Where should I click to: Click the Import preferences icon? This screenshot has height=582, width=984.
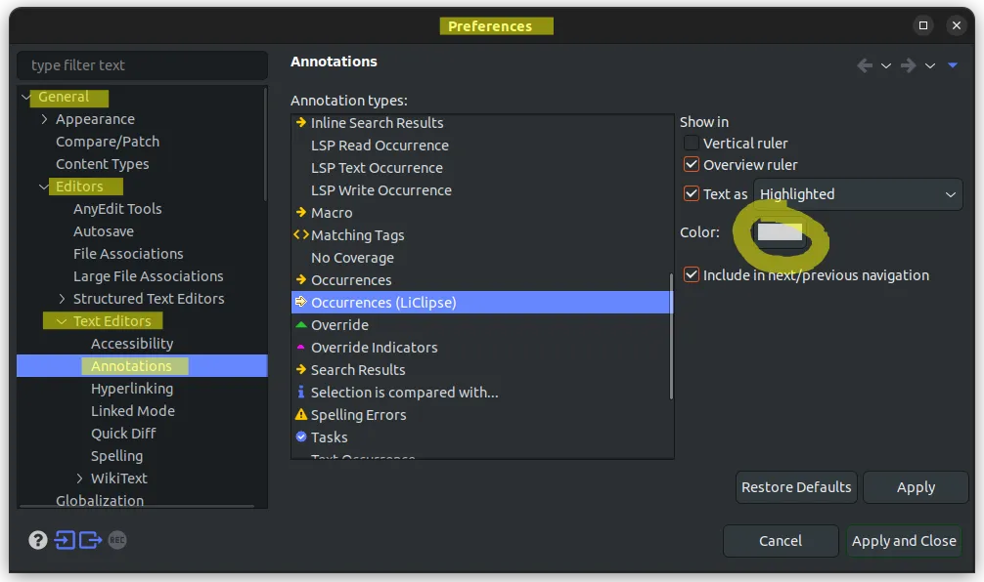(x=65, y=540)
